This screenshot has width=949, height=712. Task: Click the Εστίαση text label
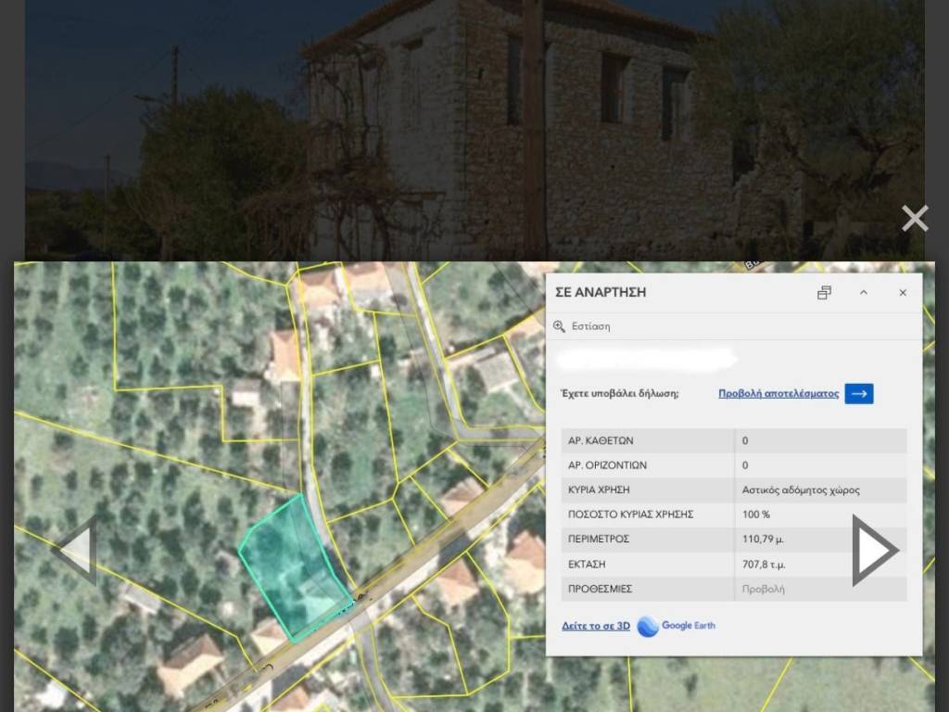coord(590,326)
